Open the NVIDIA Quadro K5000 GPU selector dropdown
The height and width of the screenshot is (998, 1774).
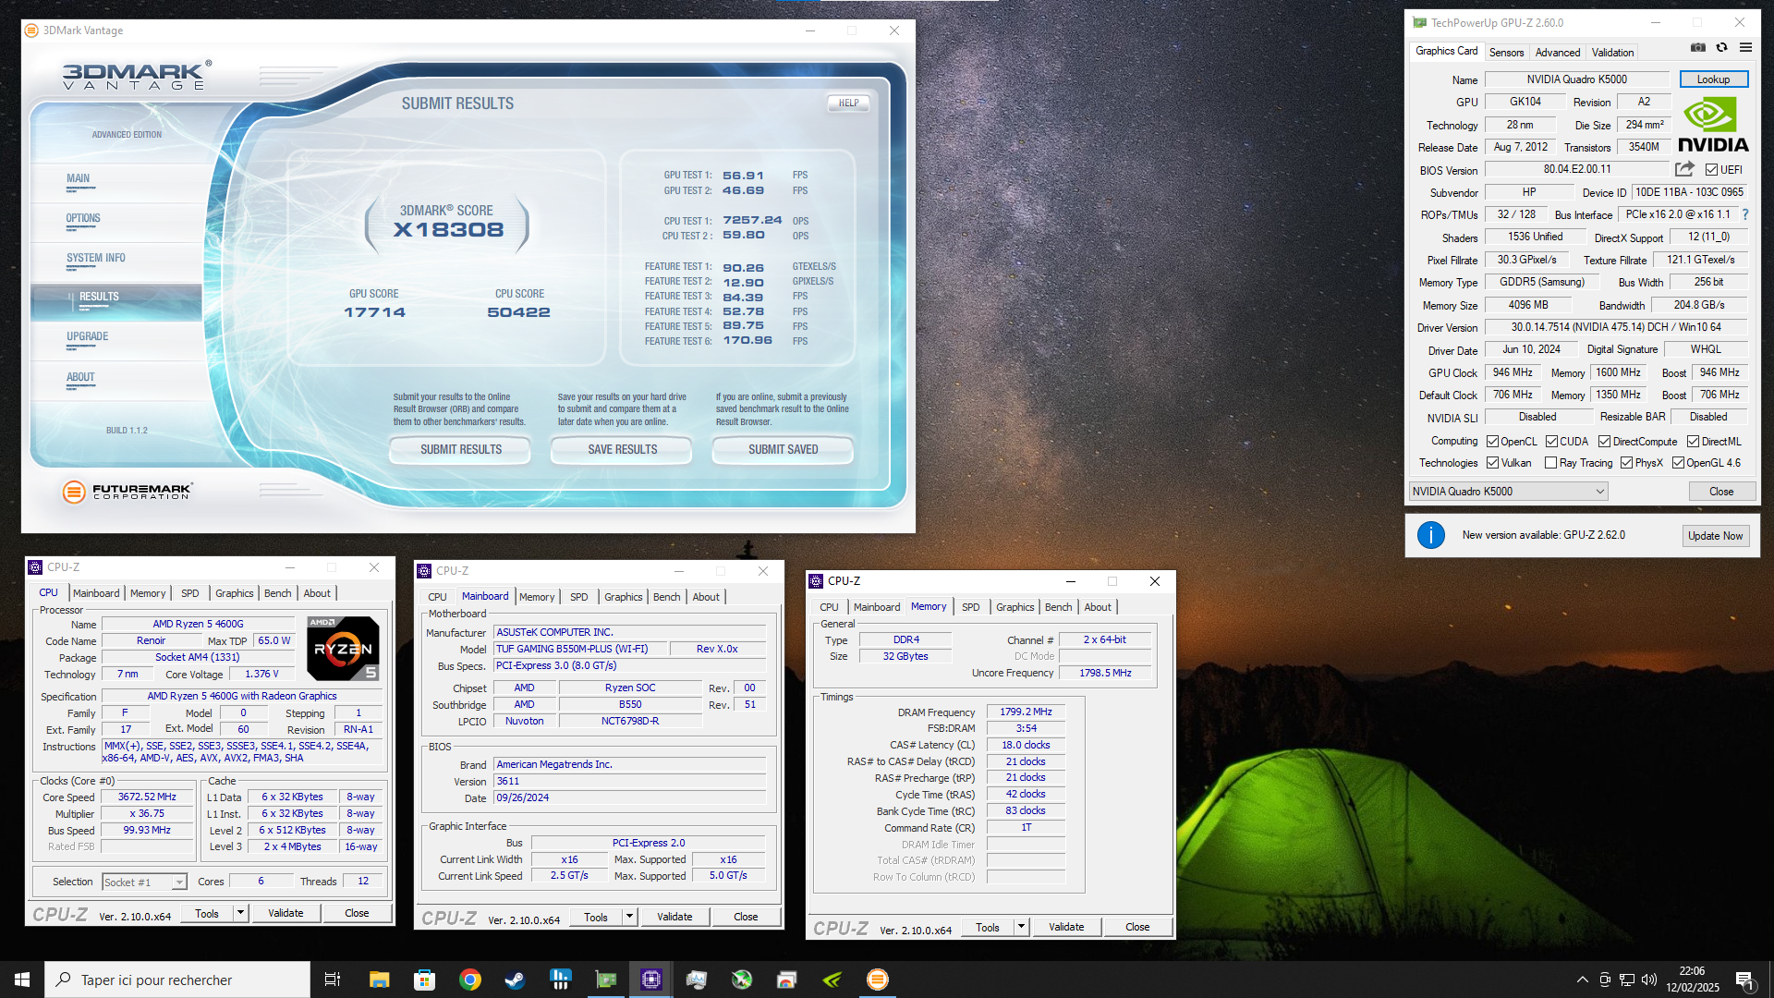point(1509,492)
